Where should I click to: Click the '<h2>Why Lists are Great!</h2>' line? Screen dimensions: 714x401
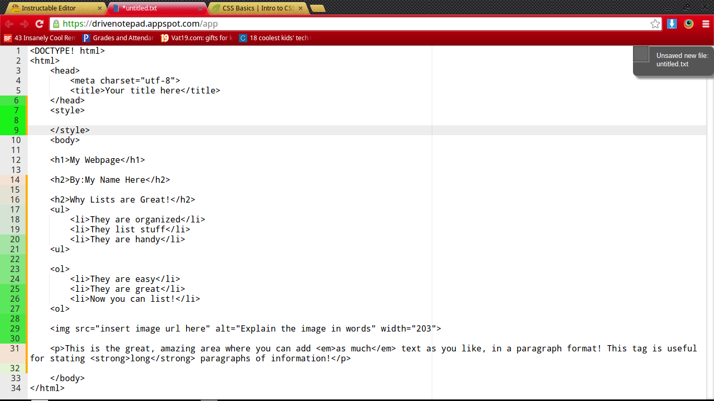click(123, 199)
